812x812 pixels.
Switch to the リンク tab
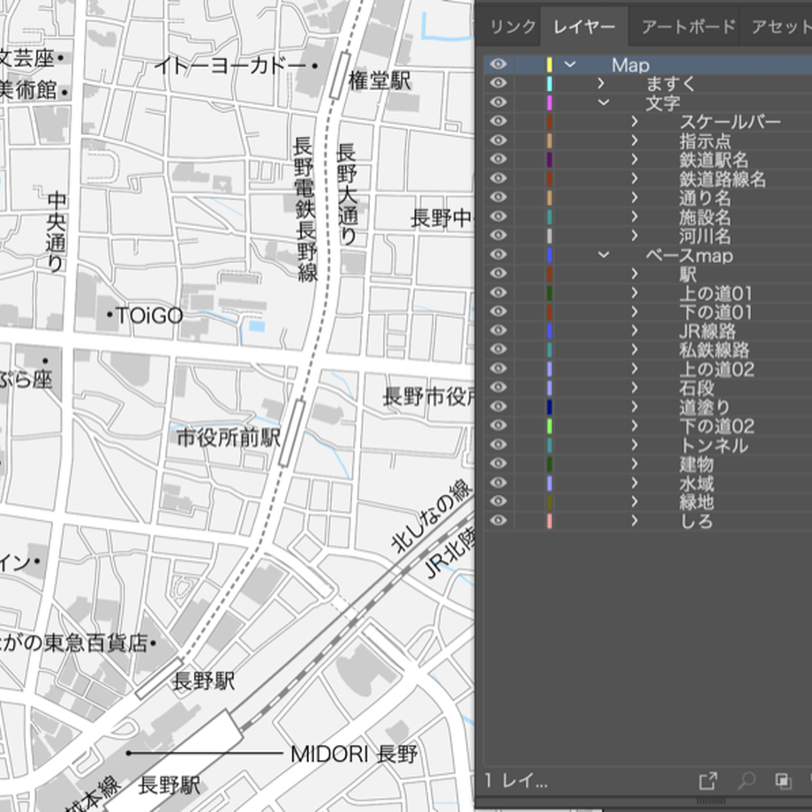coord(512,26)
